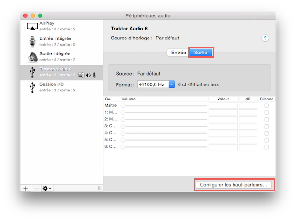Click the channel 4 volume slider

[164, 133]
